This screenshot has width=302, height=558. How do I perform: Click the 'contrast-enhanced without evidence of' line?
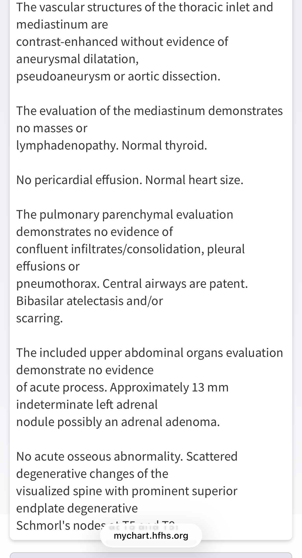(122, 42)
